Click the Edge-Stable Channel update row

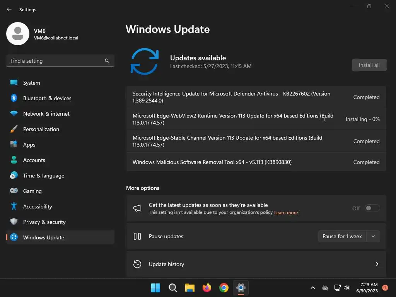pos(256,141)
